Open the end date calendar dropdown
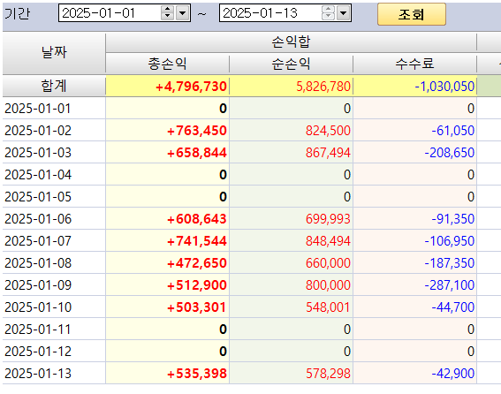Screen dimensions: 501x394 (344, 13)
